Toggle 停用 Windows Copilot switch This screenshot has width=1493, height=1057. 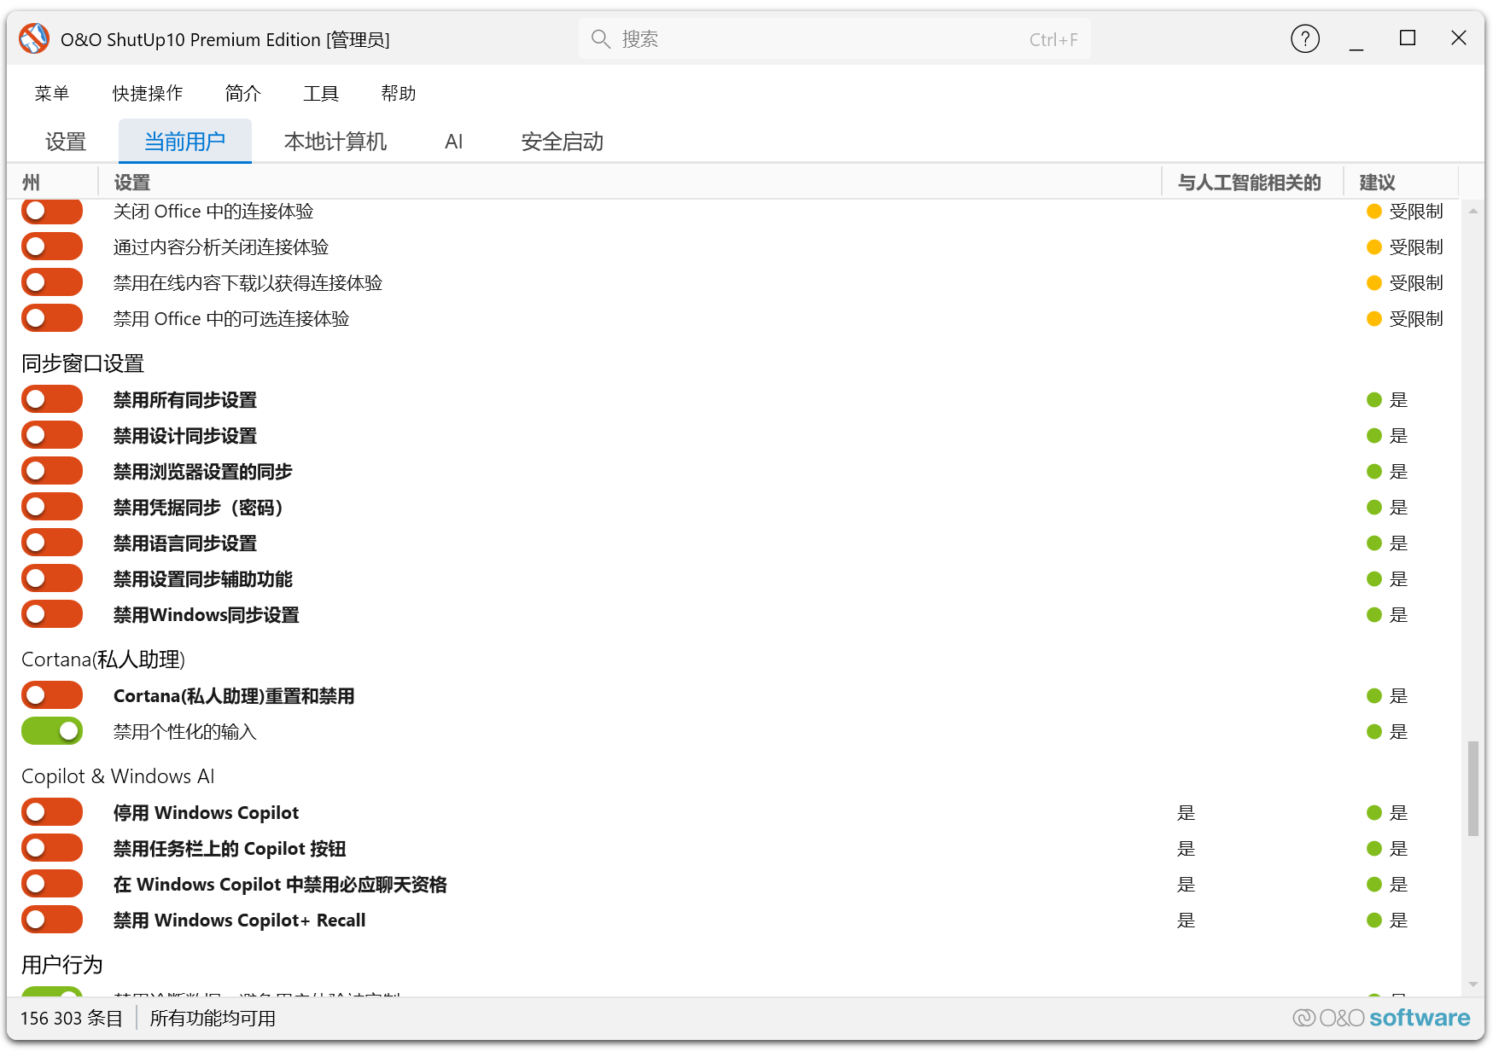click(x=52, y=812)
